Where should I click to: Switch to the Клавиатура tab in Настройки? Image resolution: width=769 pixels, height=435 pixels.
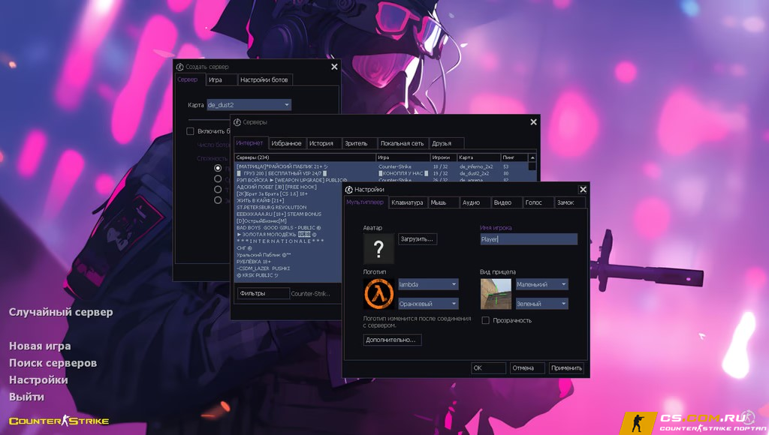[x=407, y=202]
